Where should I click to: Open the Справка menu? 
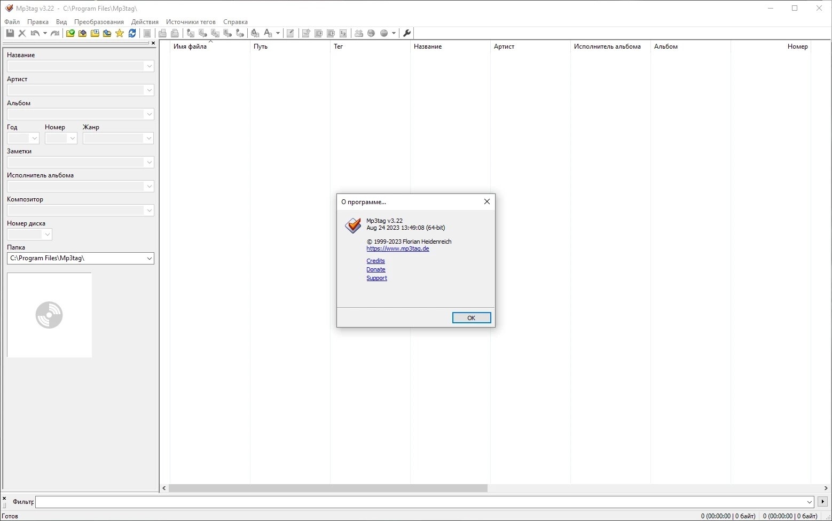pos(236,22)
